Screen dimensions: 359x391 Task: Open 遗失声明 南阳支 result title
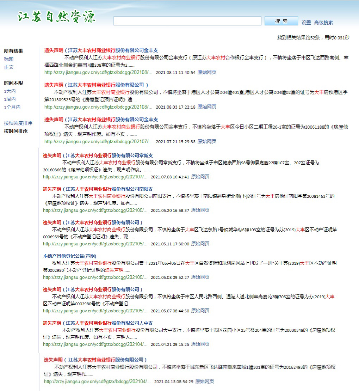[98, 189]
